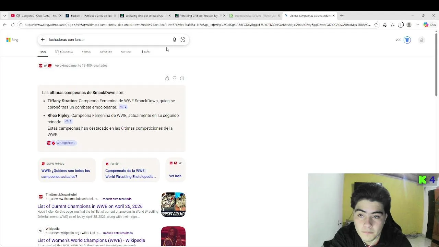Reload the page with the refresh icon
Image resolution: width=439 pixels, height=247 pixels.
pyautogui.click(x=13, y=25)
